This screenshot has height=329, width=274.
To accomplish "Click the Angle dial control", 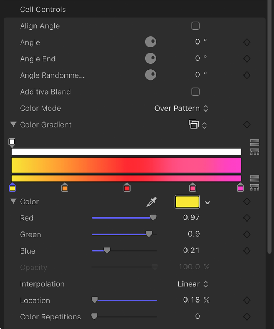I will tap(150, 42).
